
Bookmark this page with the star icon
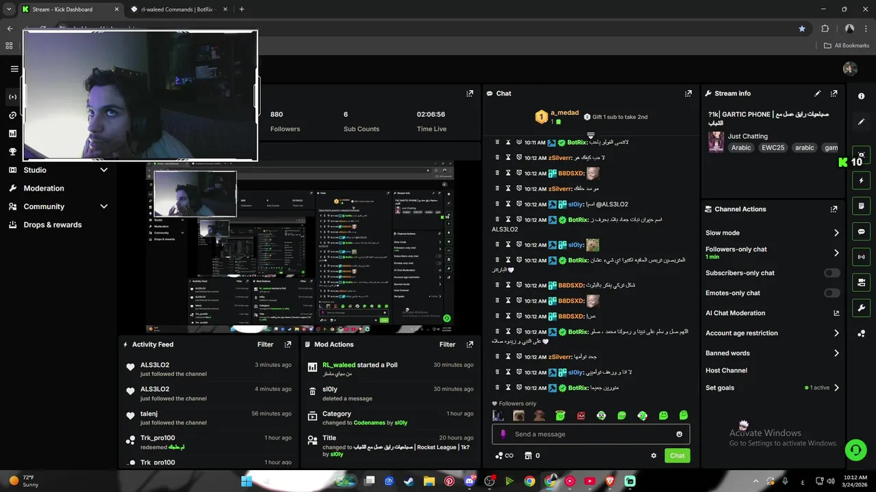pyautogui.click(x=802, y=29)
